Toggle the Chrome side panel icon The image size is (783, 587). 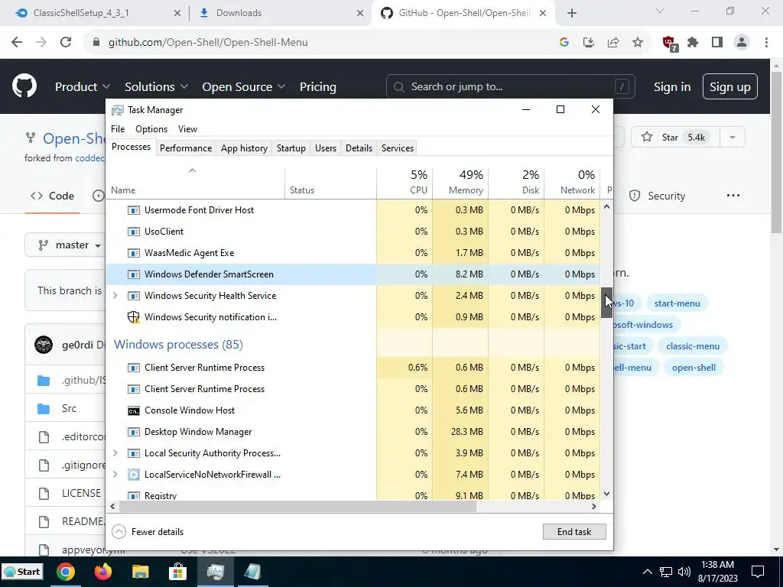(x=717, y=43)
